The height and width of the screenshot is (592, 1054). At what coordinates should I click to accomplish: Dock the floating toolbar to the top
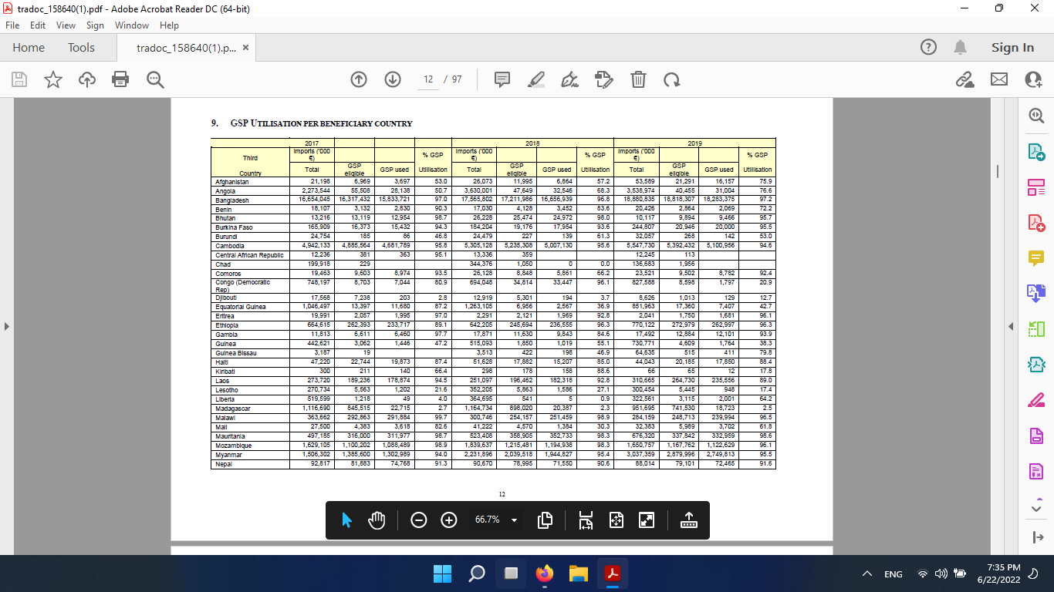point(689,520)
